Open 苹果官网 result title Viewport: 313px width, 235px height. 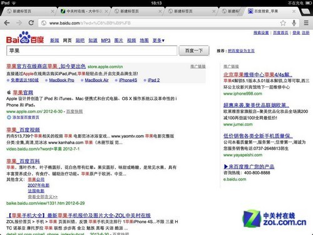[23, 93]
